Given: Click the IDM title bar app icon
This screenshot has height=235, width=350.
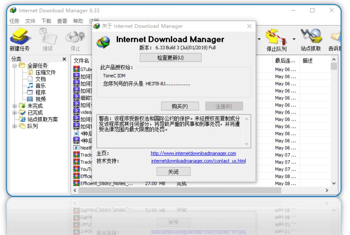Looking at the screenshot, I should pos(13,10).
